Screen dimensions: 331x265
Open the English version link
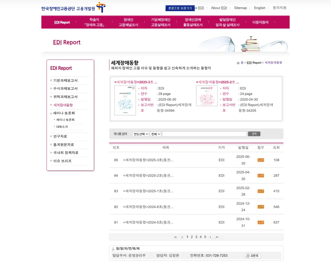click(x=260, y=8)
